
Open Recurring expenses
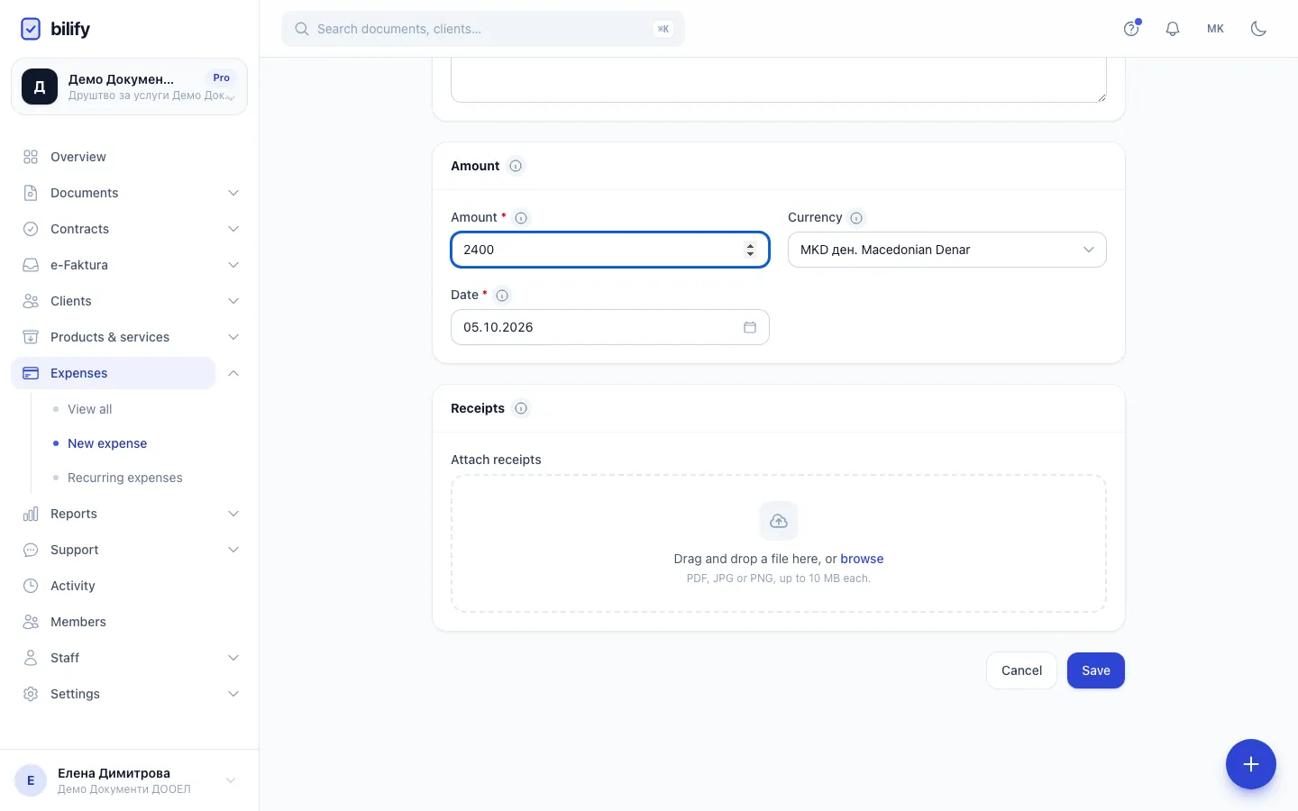tap(124, 478)
